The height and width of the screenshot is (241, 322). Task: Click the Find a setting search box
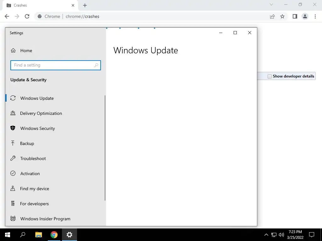[x=55, y=65]
